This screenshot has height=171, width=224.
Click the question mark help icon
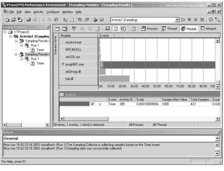tap(133, 29)
